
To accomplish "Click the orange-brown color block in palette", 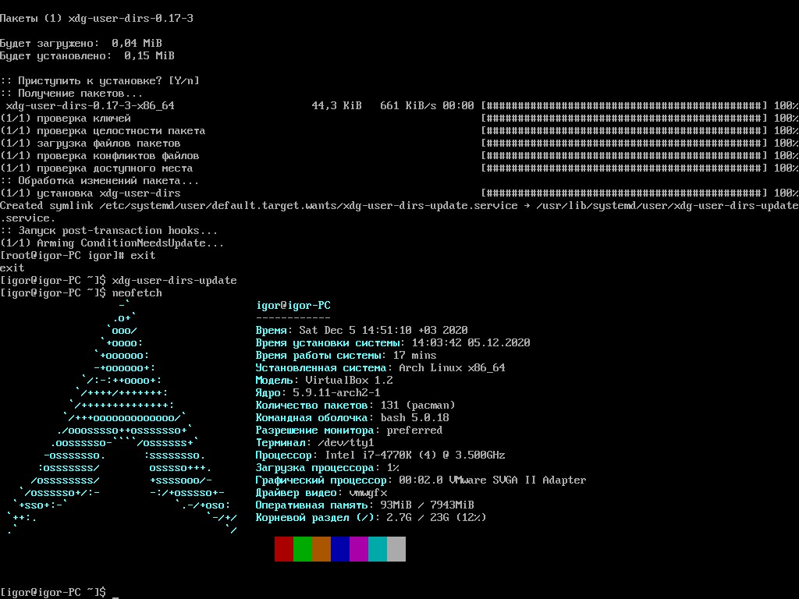I will (x=321, y=549).
